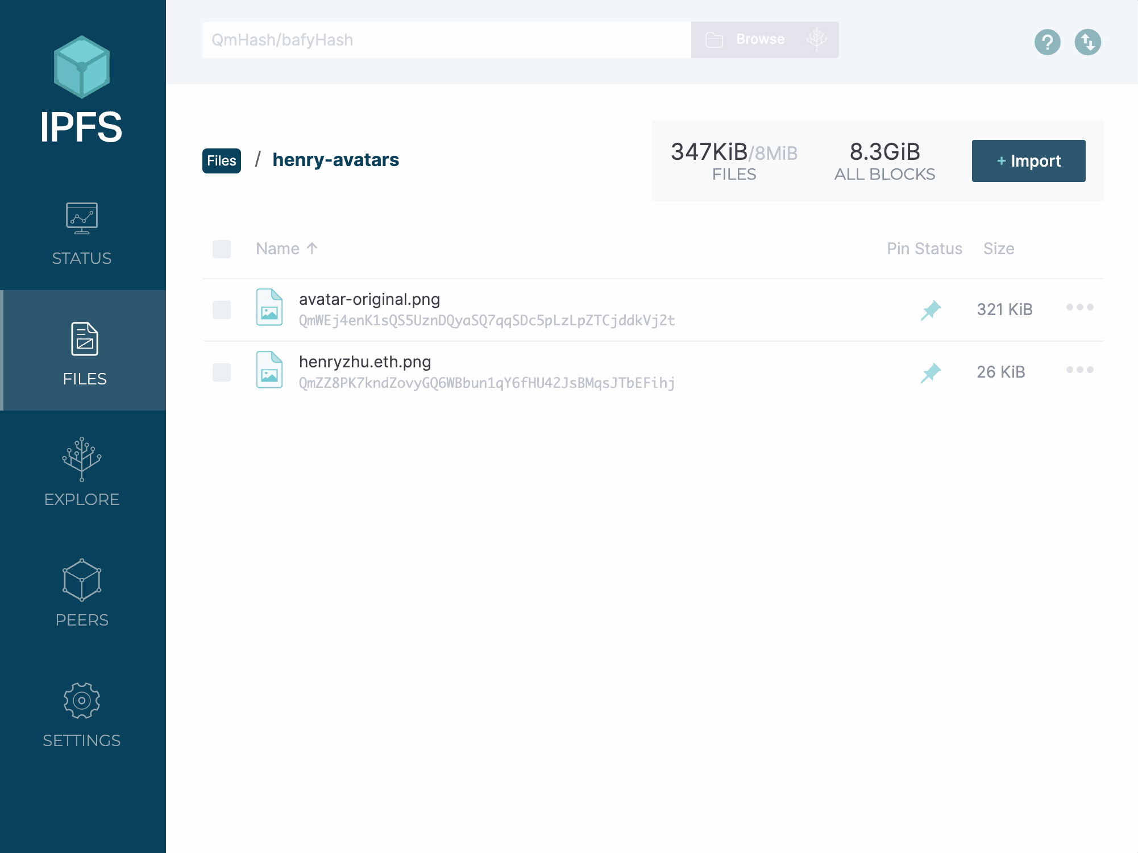
Task: Open the help question mark icon
Action: (x=1048, y=42)
